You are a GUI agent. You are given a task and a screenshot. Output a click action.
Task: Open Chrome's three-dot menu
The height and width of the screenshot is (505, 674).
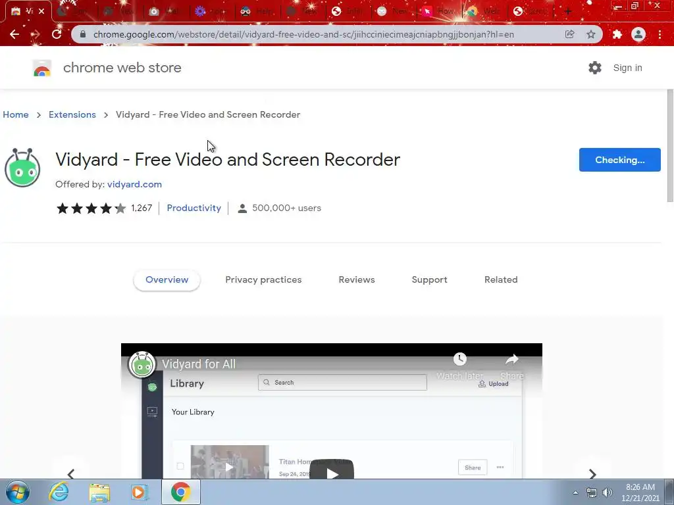tap(660, 34)
